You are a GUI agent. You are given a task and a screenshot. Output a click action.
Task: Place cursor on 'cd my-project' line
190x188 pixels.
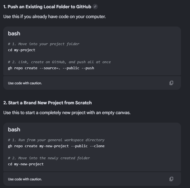coord(22,50)
